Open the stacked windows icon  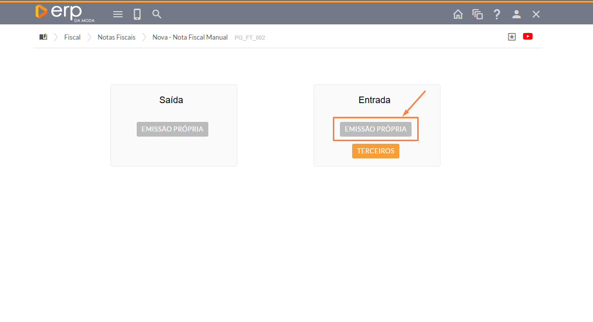pyautogui.click(x=477, y=14)
